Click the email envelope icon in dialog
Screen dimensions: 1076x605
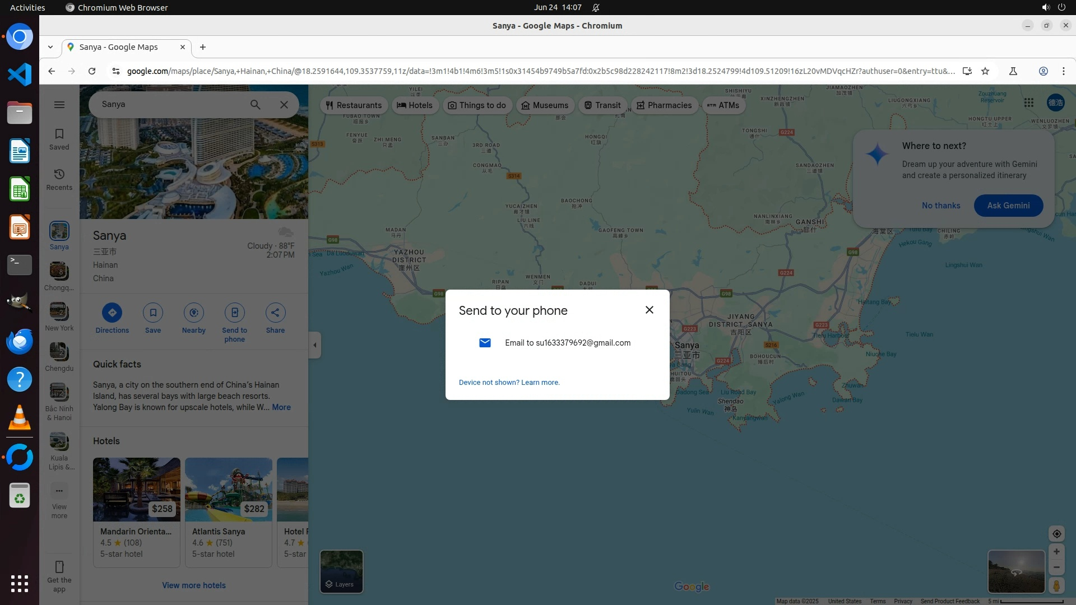click(485, 343)
